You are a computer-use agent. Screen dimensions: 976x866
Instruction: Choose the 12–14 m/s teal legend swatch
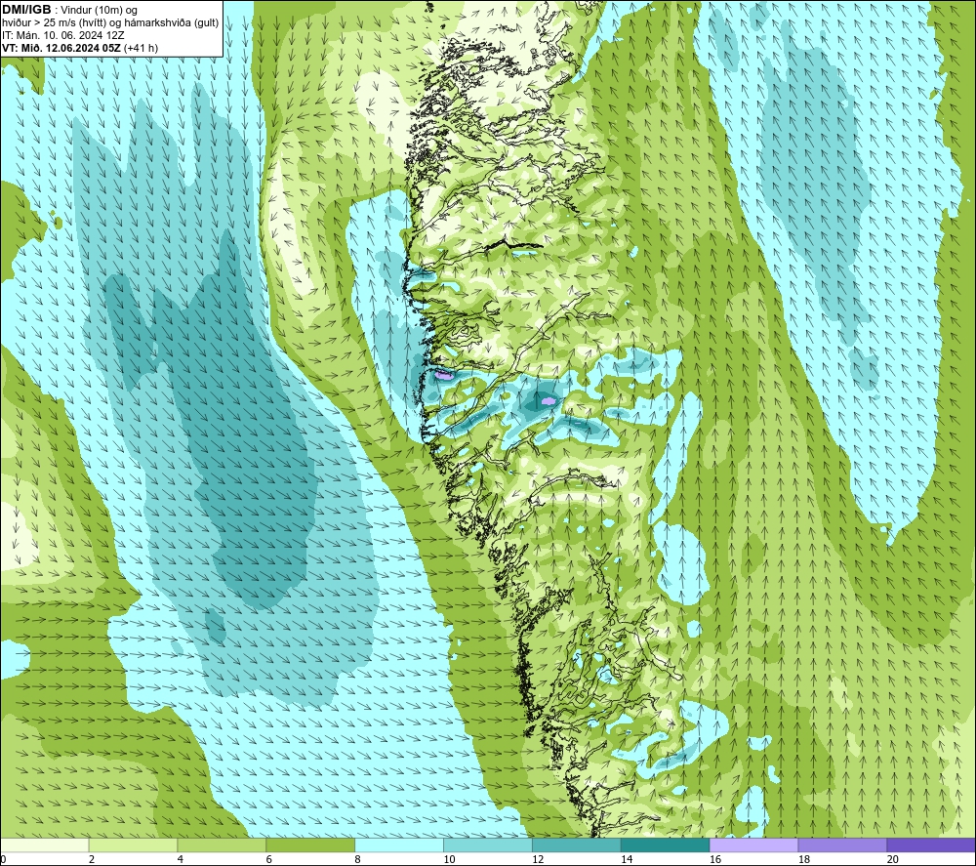click(x=577, y=845)
